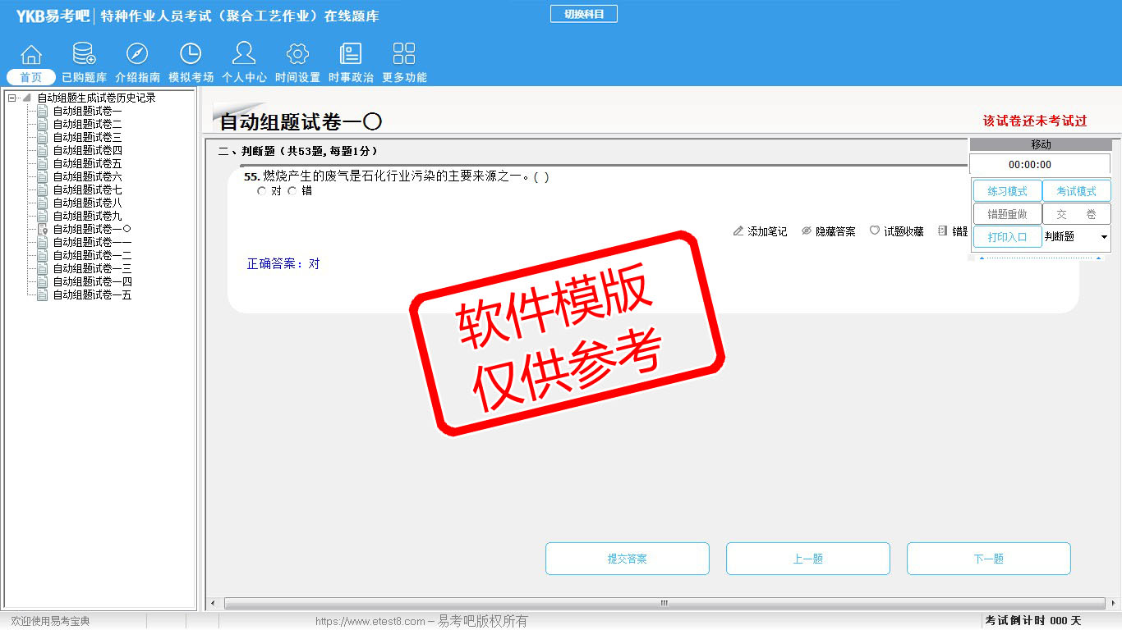Select the 对 radio option
This screenshot has height=630, width=1122.
coord(262,191)
